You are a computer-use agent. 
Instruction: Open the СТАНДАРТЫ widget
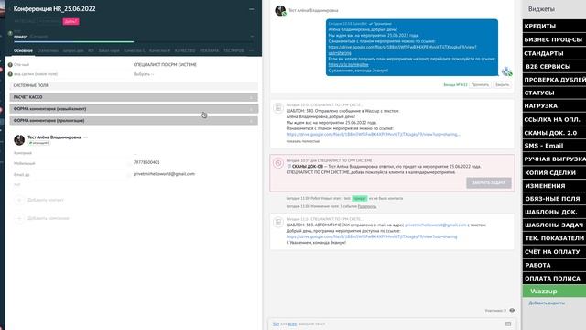554,53
